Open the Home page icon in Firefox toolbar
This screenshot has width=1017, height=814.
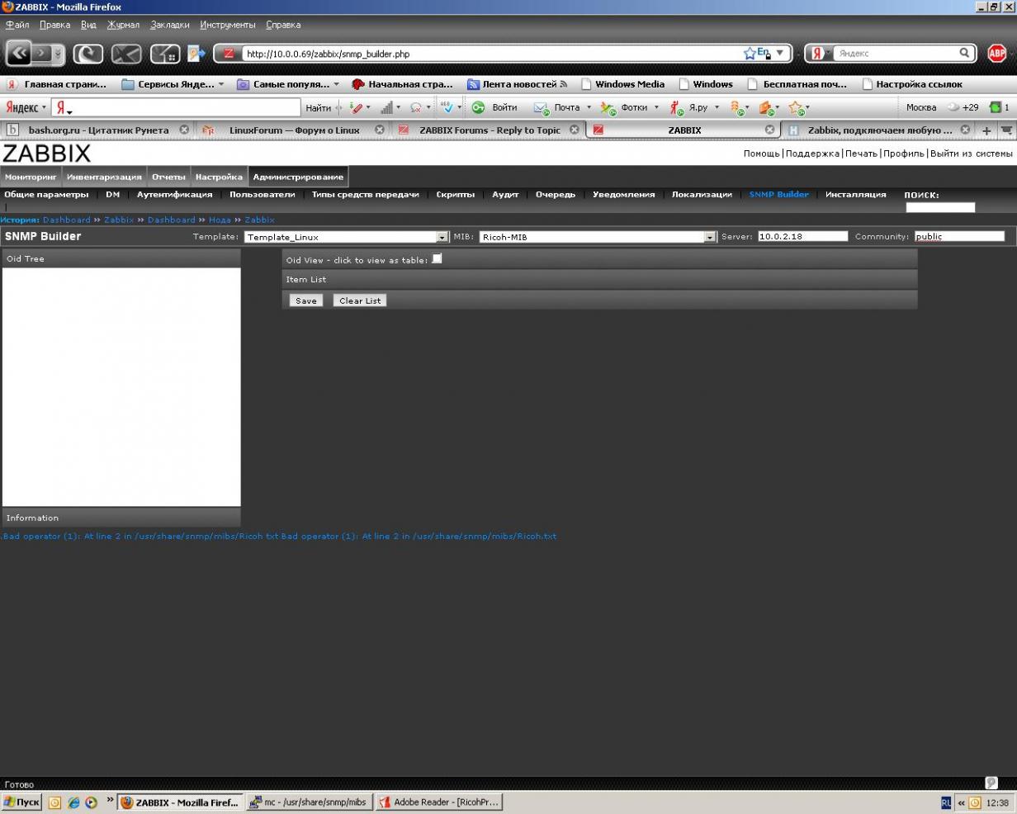pos(165,54)
